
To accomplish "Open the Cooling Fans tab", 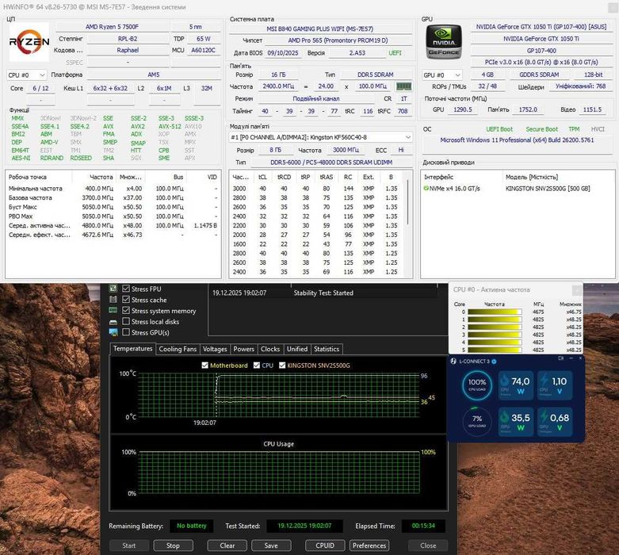I will [178, 349].
